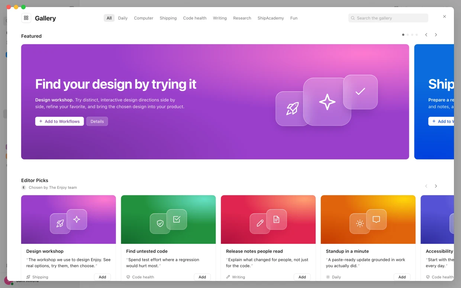
Task: Click the 'Code health' tag label under Find untested code
Action: point(143,277)
